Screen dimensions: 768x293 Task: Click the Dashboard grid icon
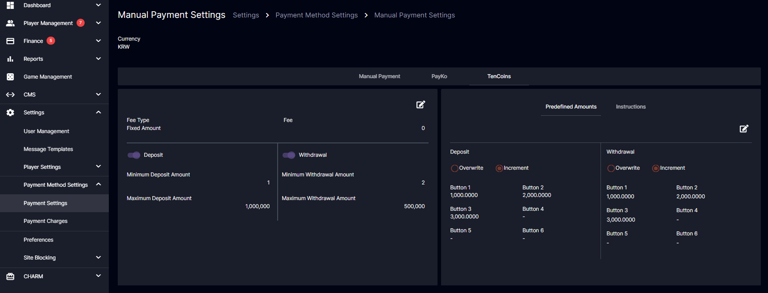click(x=10, y=5)
